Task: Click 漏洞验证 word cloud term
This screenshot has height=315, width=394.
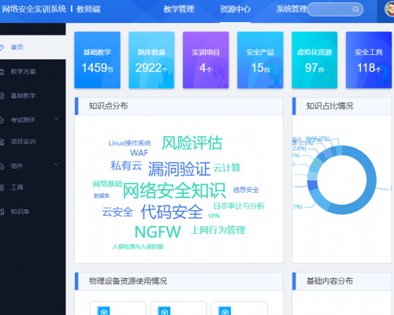Action: tap(179, 169)
